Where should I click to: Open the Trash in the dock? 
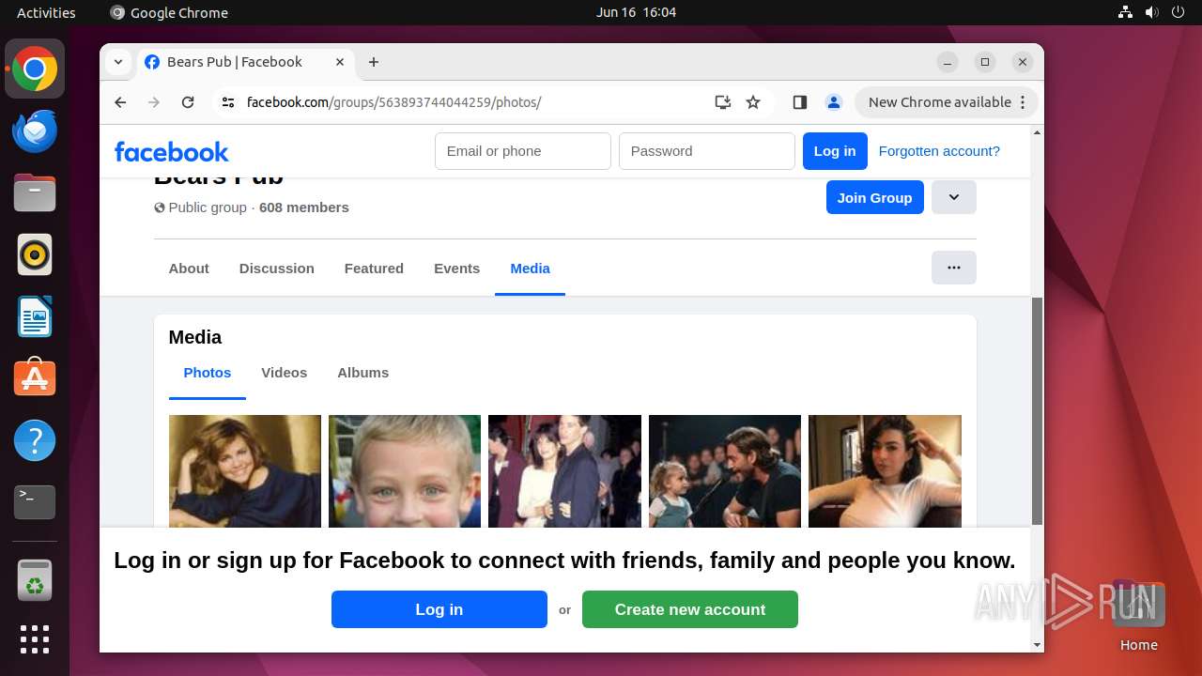click(35, 580)
